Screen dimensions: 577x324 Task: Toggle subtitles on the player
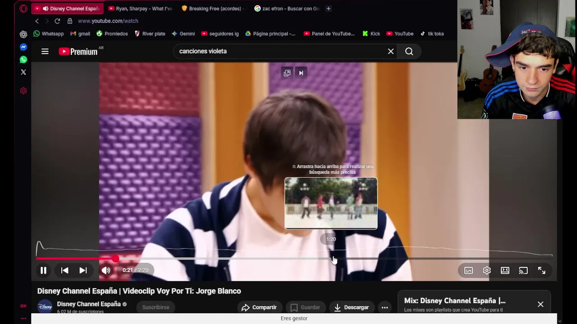coord(469,270)
